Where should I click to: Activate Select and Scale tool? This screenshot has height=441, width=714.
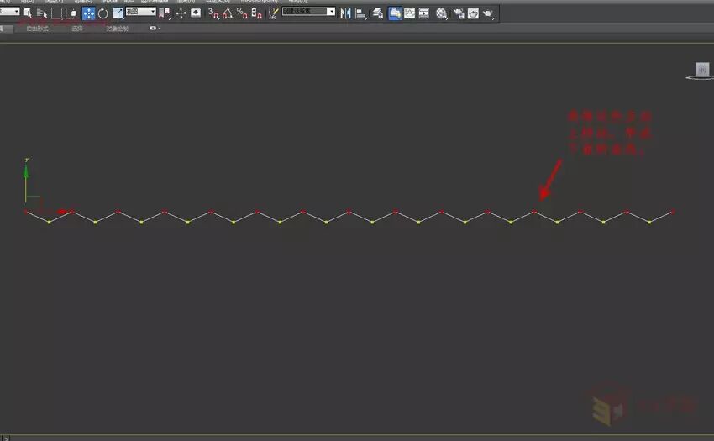tap(118, 13)
